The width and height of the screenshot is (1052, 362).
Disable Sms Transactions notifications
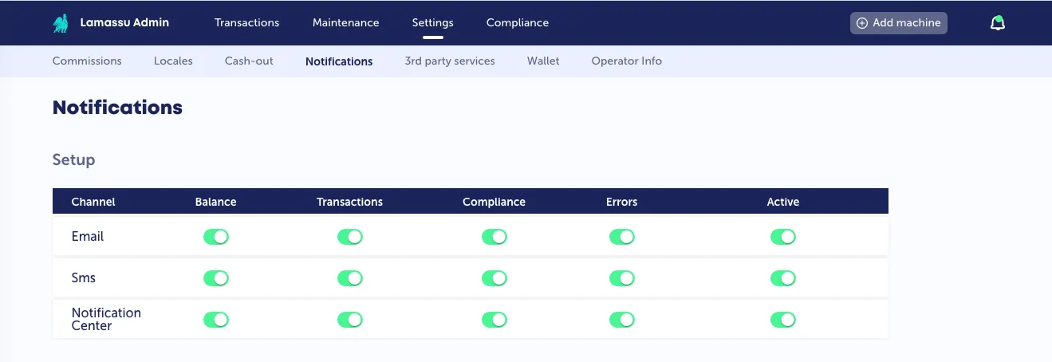click(x=350, y=278)
